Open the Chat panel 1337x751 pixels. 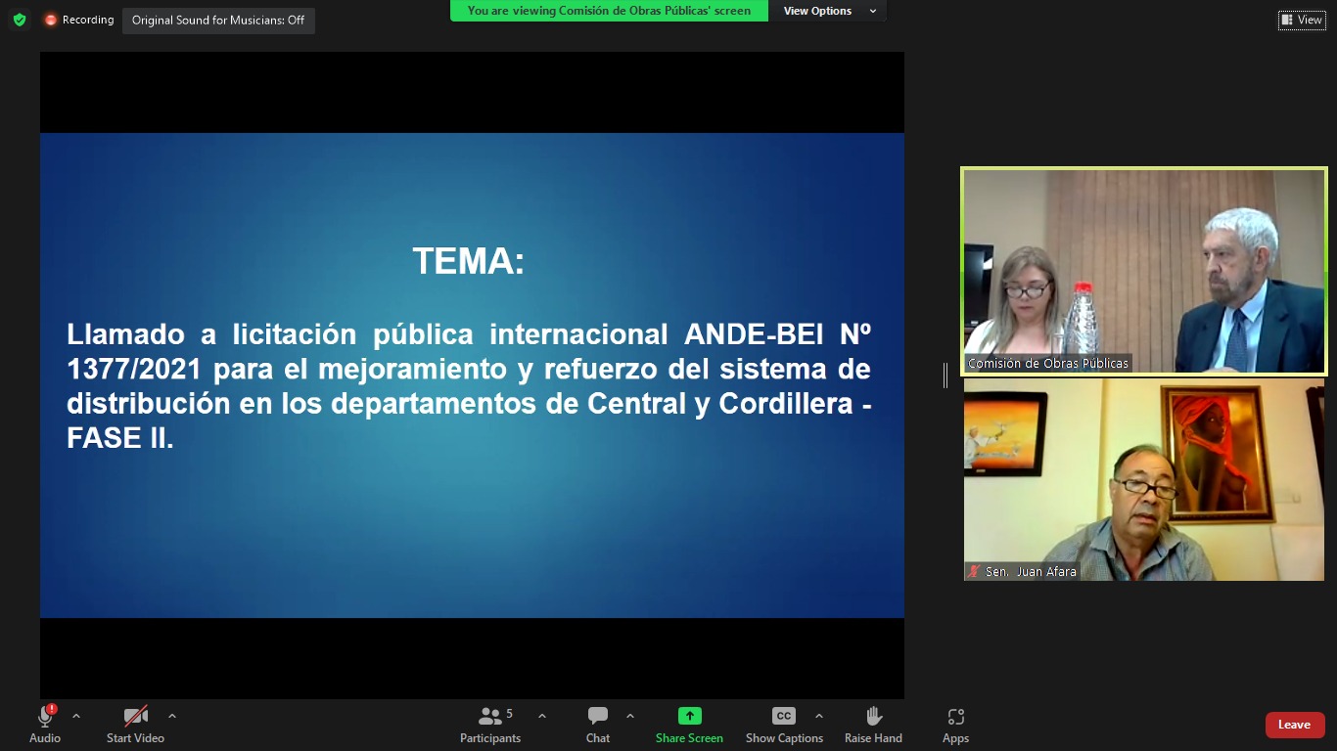[598, 725]
